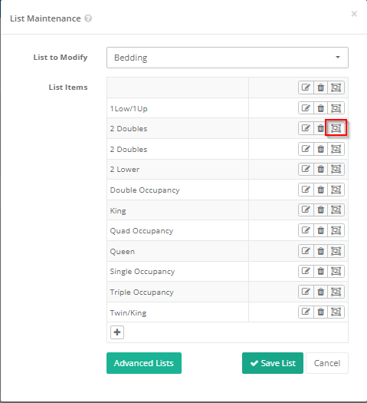The width and height of the screenshot is (367, 403).
Task: Edit the blank first list item
Action: tap(306, 88)
